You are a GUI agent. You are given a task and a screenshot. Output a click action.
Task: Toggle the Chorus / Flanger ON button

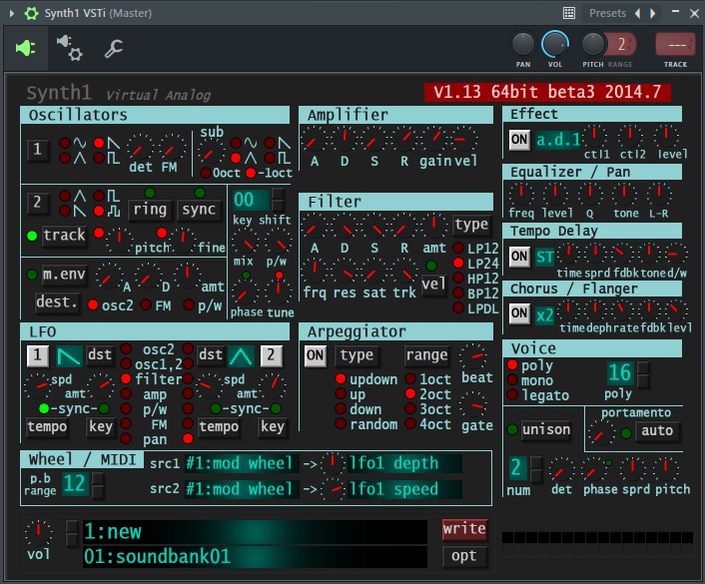pyautogui.click(x=519, y=313)
